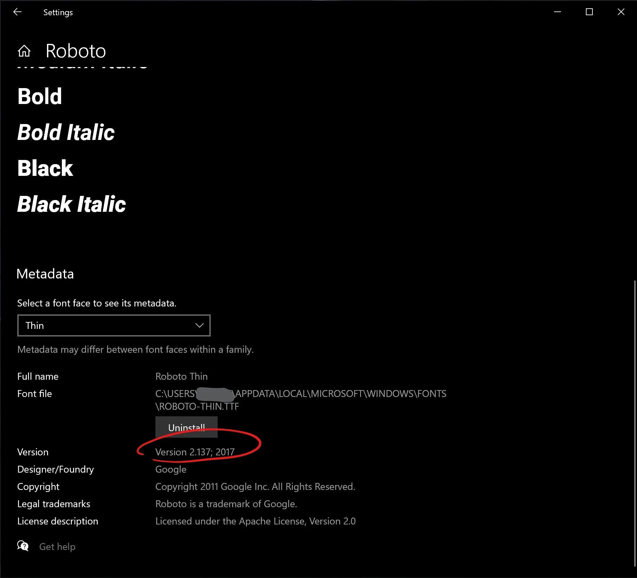Click the Apache License description text
The image size is (637, 578).
point(255,521)
